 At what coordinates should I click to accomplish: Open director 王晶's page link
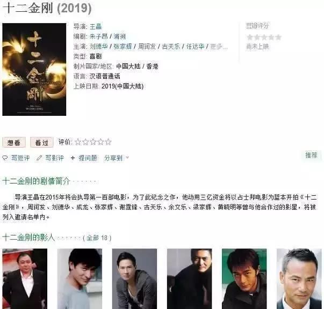[x=96, y=27]
